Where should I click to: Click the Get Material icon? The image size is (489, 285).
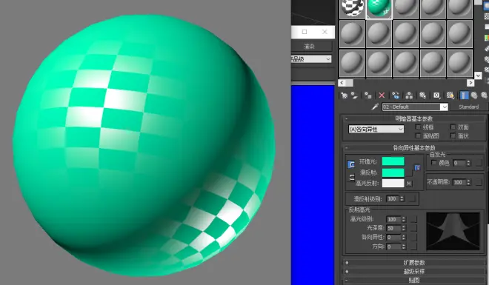345,95
